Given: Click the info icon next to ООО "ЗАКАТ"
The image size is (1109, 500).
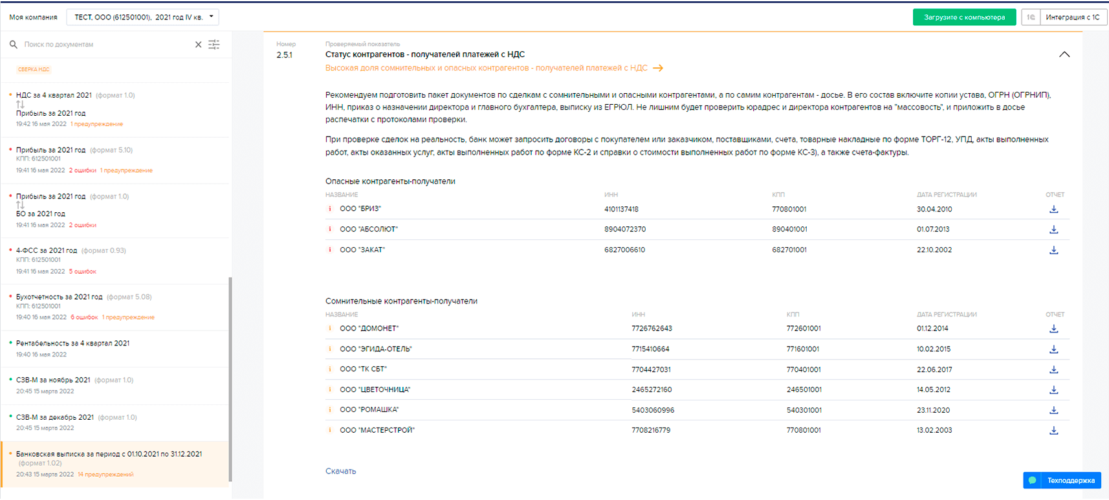Looking at the screenshot, I should click(x=330, y=250).
